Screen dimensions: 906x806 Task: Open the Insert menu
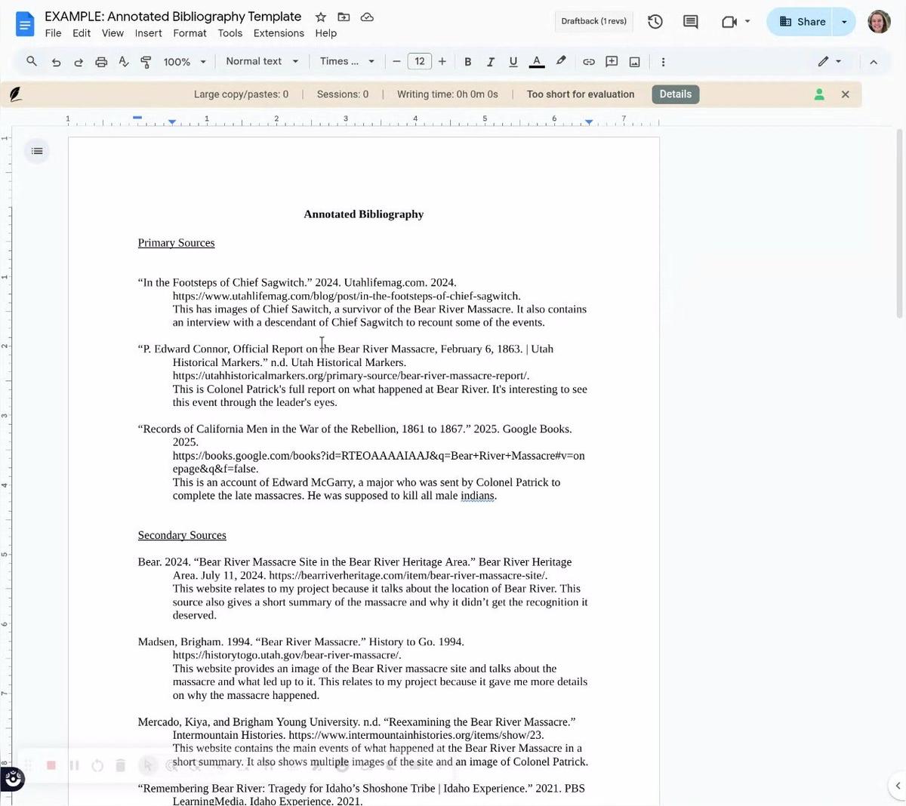tap(148, 33)
